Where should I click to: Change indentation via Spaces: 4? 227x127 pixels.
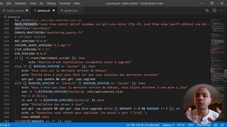(x=168, y=125)
